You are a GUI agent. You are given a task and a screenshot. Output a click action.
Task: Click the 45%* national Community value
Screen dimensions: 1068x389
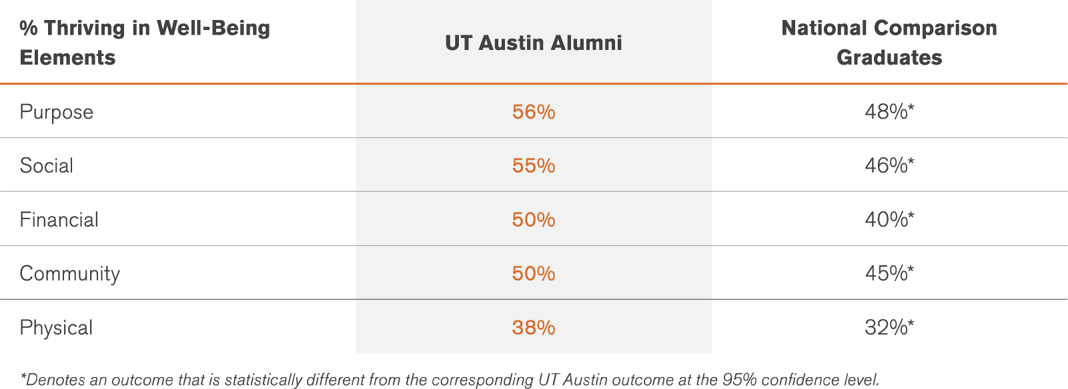tap(889, 274)
